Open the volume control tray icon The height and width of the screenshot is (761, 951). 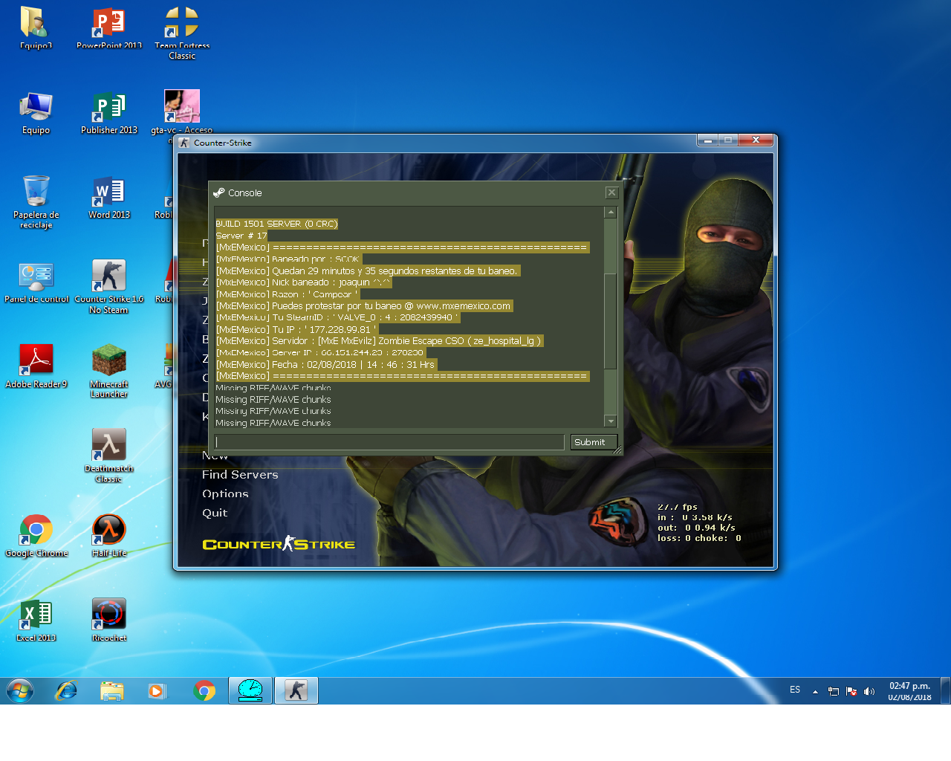point(869,691)
